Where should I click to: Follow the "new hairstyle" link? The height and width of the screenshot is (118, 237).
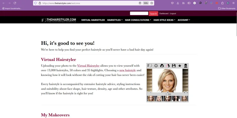pos(128,70)
